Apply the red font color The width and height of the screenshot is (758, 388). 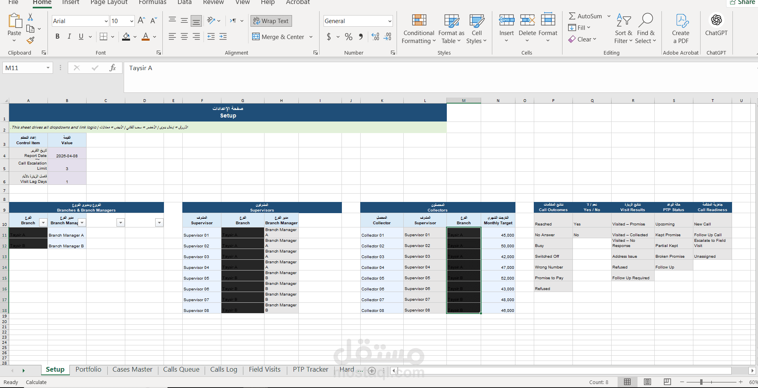(146, 37)
